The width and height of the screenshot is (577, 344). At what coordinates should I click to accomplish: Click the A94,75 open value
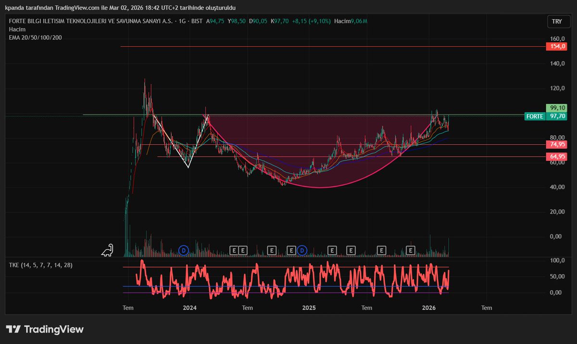215,21
